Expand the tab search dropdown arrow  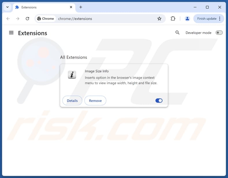8,7
